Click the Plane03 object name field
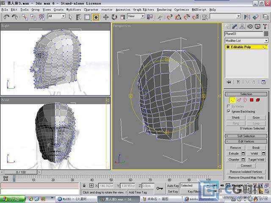The image size is (271, 203). click(244, 34)
